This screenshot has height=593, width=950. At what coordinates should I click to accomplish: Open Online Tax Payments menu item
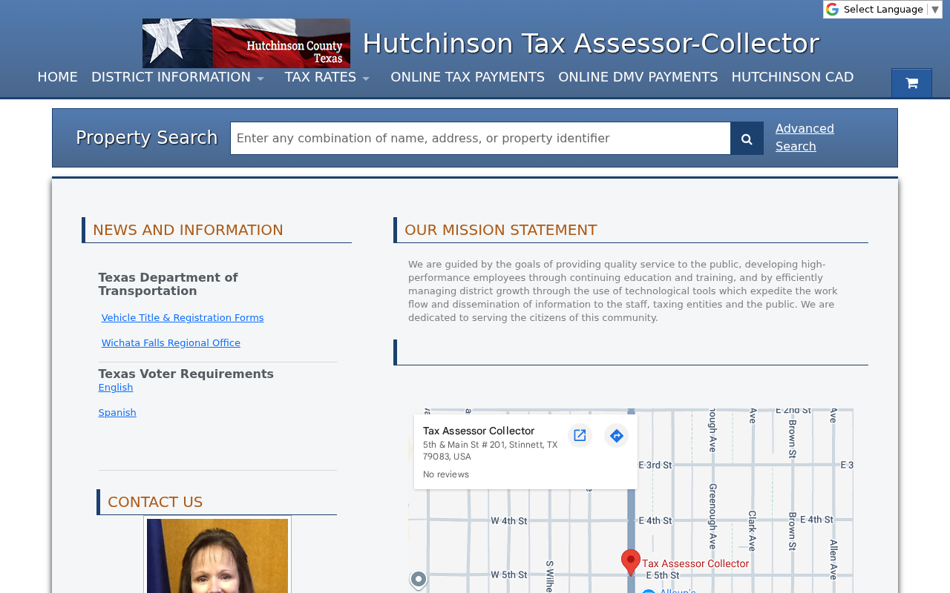click(468, 77)
